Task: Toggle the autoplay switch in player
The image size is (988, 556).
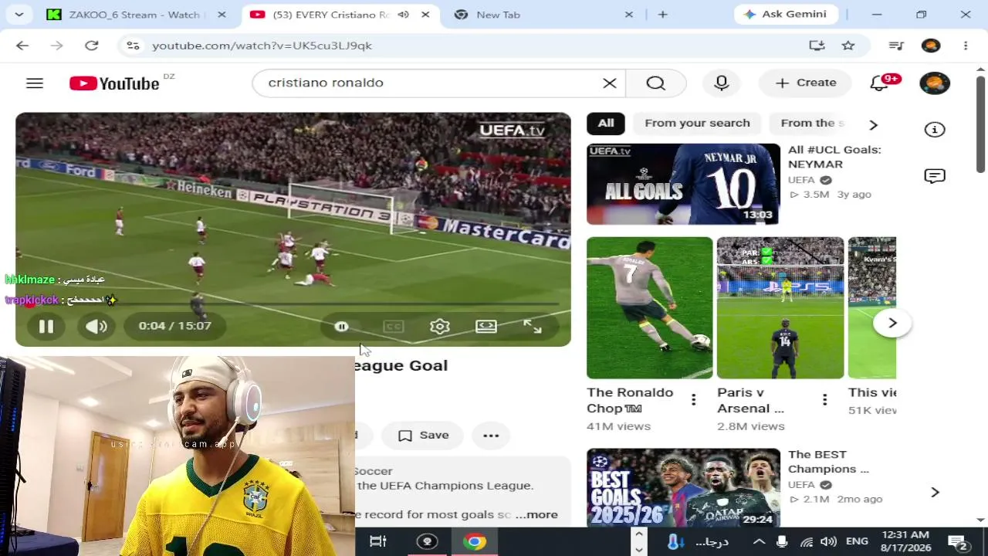Action: [341, 327]
